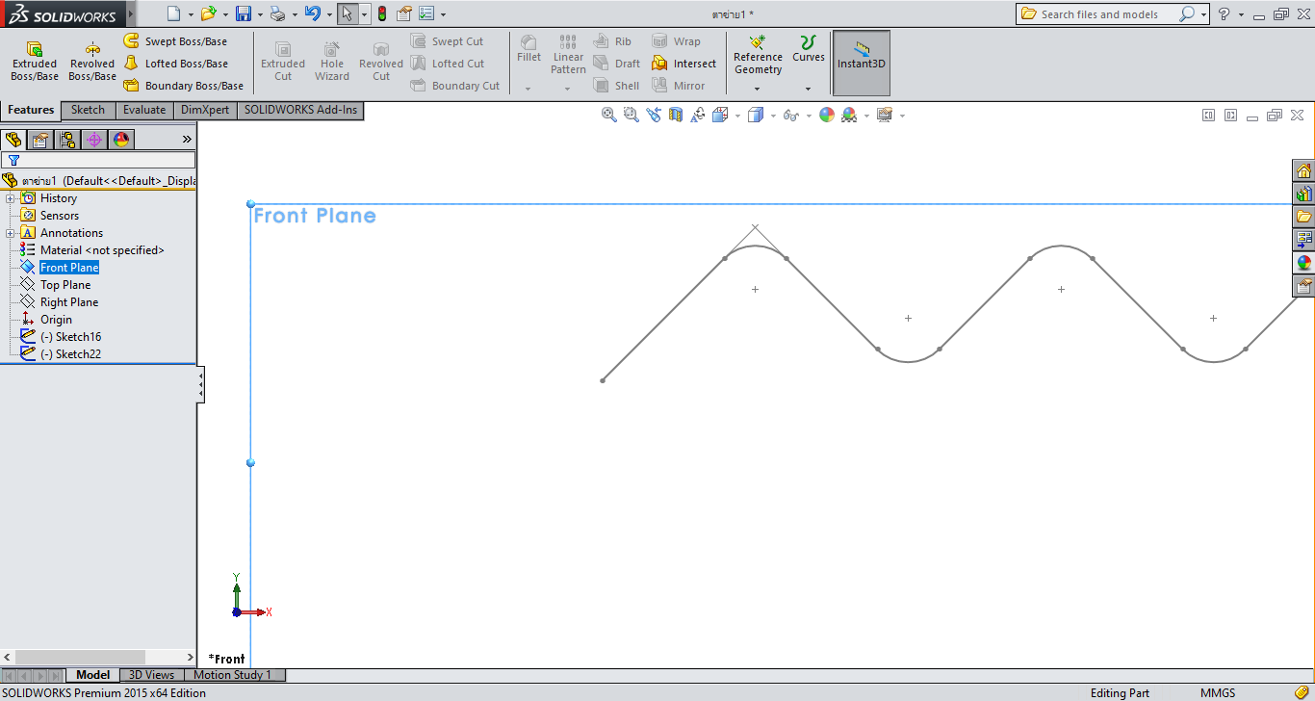
Task: Switch to the 3D Views tab
Action: click(x=152, y=675)
